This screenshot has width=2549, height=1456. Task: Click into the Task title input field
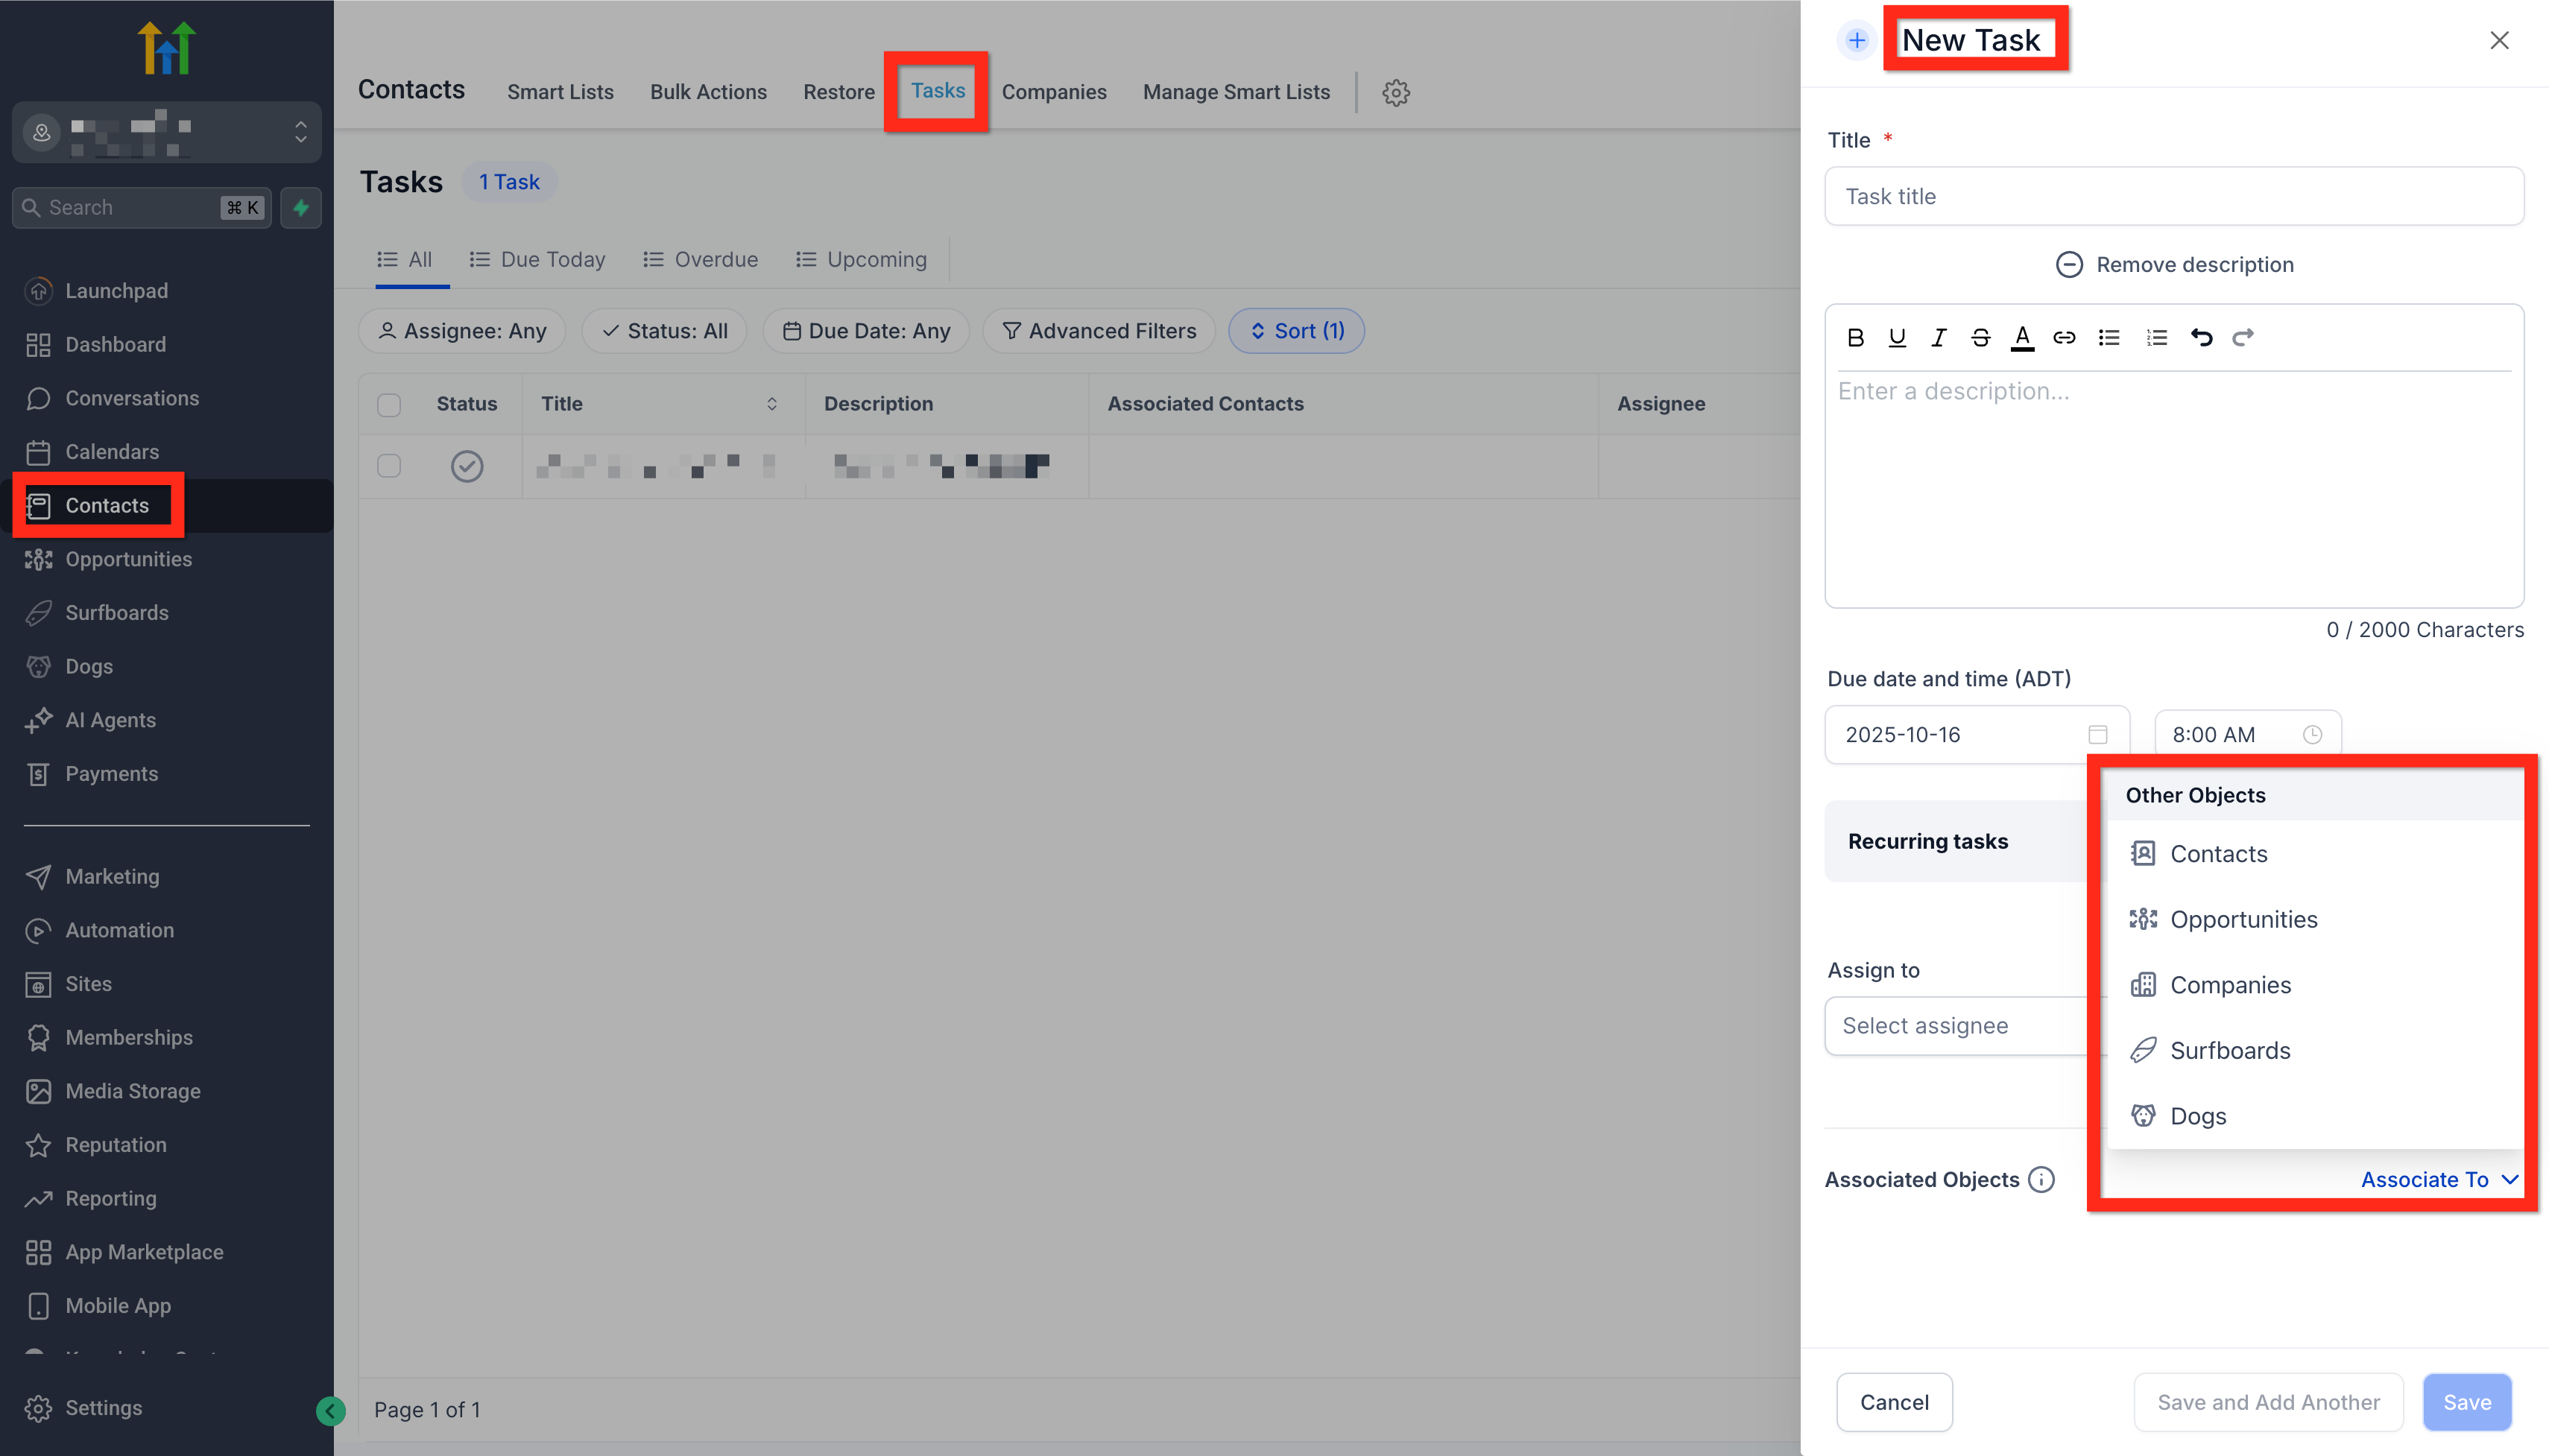pyautogui.click(x=2173, y=197)
